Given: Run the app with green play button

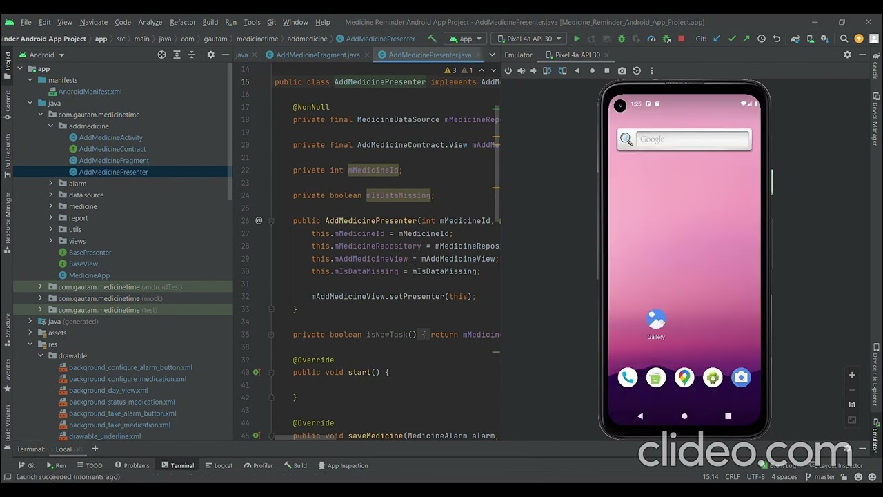Looking at the screenshot, I should 577,39.
